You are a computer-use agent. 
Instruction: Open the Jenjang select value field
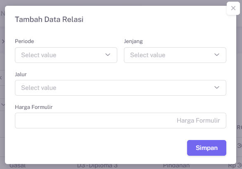[175, 55]
